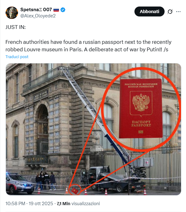
Task: Click the Russian flag emoji beside the name
Action: click(56, 10)
